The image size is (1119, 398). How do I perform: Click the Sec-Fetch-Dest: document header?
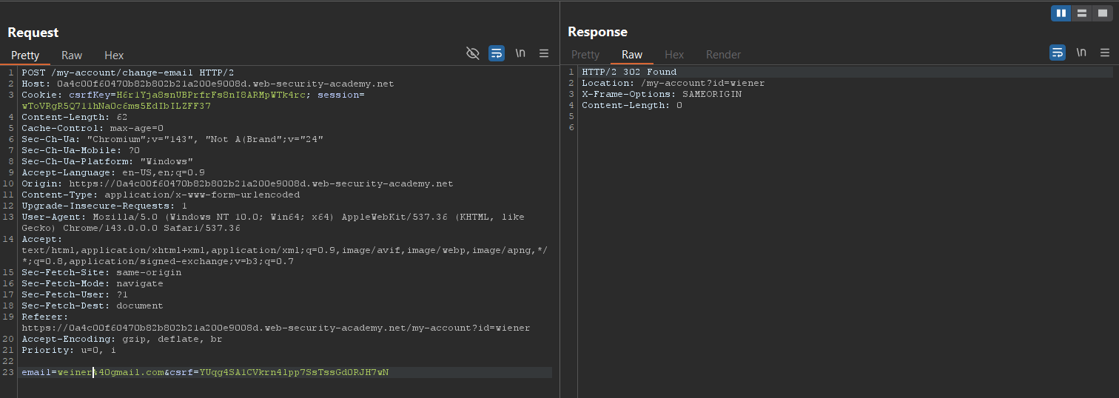coord(93,306)
